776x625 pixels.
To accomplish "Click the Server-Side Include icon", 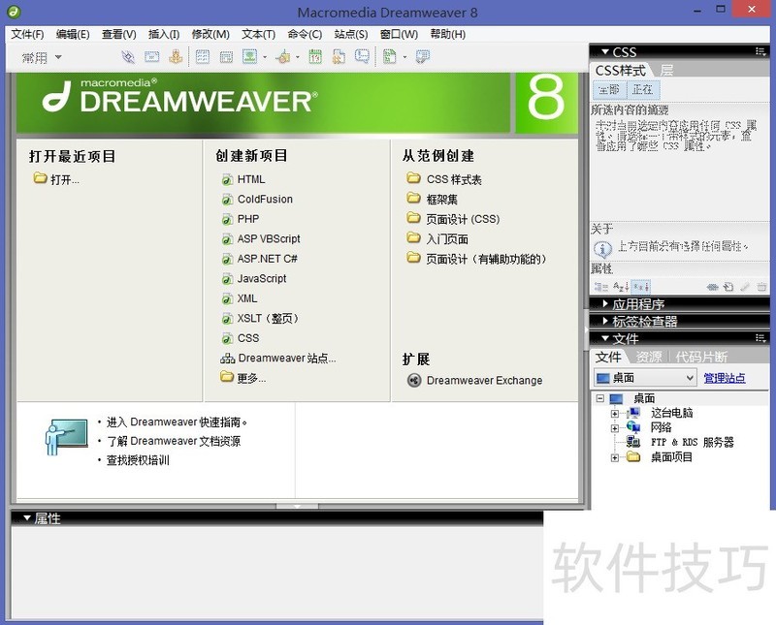I will [339, 57].
